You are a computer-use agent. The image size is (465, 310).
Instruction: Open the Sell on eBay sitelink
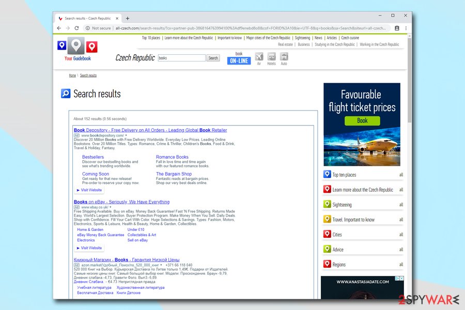click(137, 240)
